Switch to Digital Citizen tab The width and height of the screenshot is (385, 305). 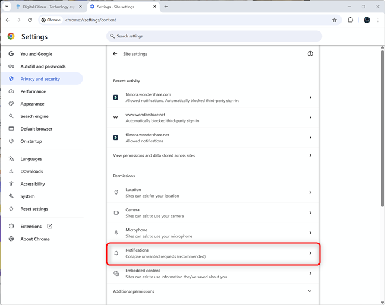[x=49, y=7]
